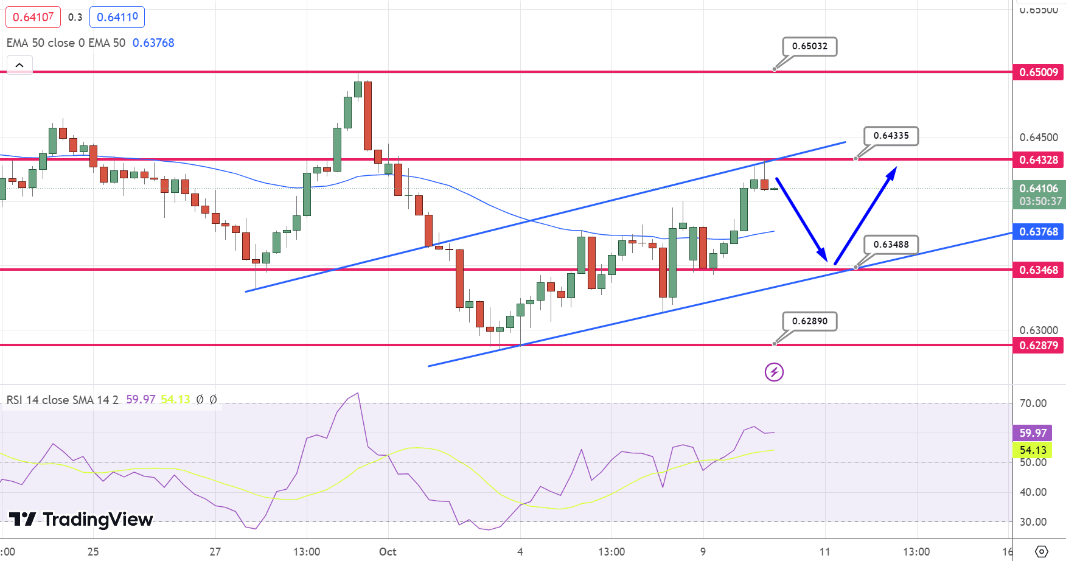Click the spread value 0.3 between the prices
1066x561 pixels.
coord(75,17)
